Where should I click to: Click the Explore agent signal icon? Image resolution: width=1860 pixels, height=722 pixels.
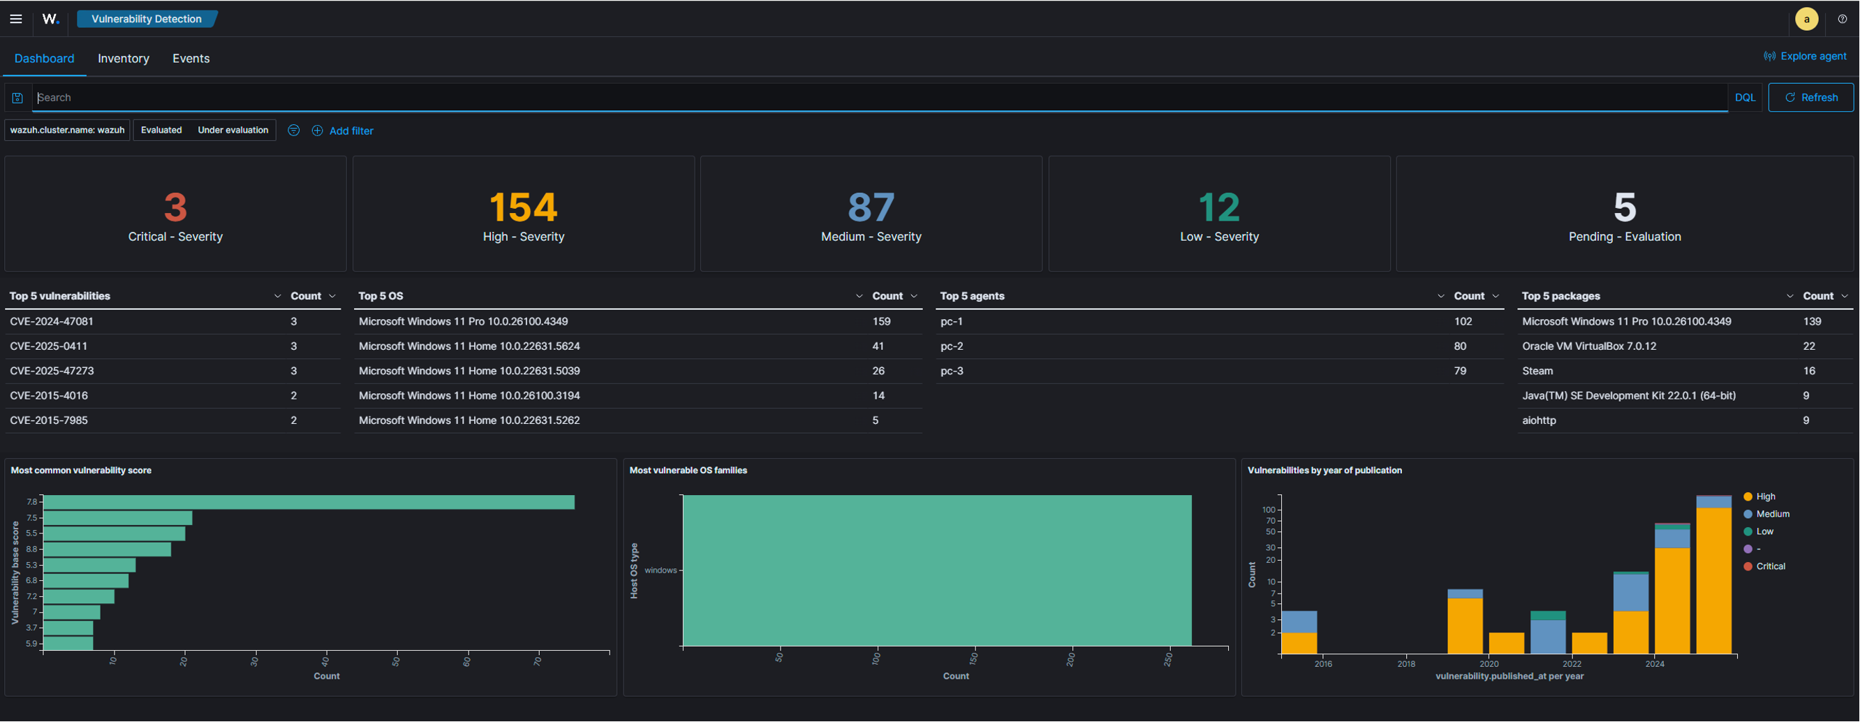(x=1769, y=57)
